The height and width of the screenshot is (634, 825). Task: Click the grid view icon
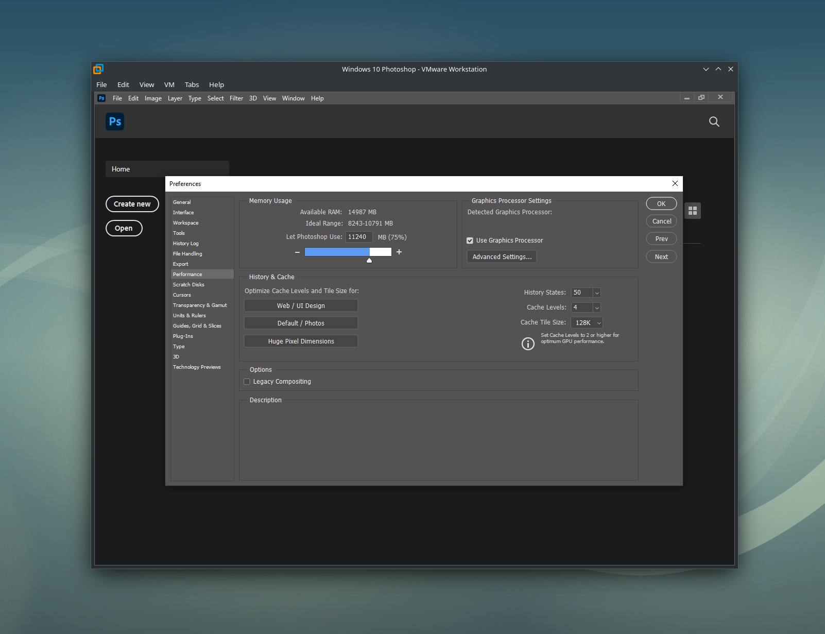click(x=692, y=211)
